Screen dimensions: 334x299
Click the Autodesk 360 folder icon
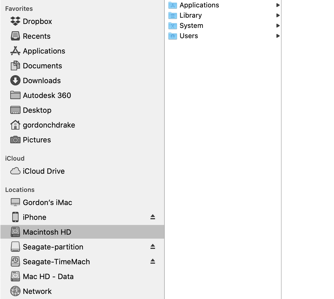coord(15,95)
